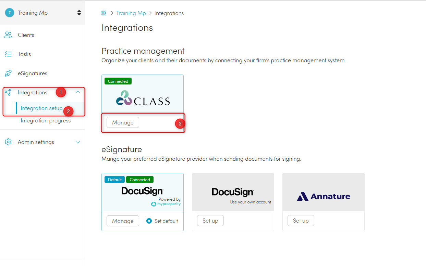Set up DocuSign with own account
Image resolution: width=426 pixels, height=266 pixels.
coord(210,221)
